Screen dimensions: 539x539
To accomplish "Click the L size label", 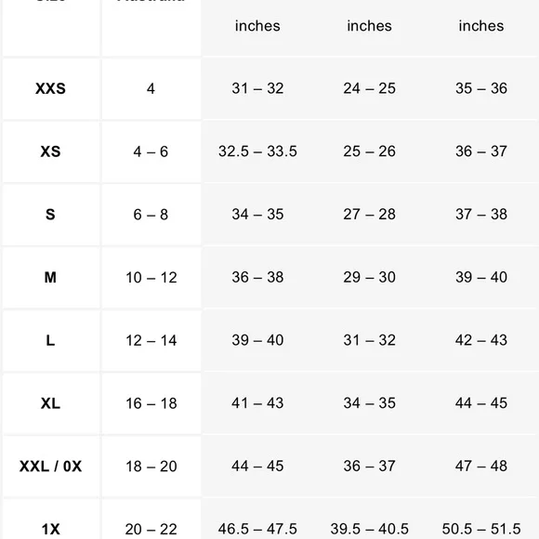I will pos(50,340).
